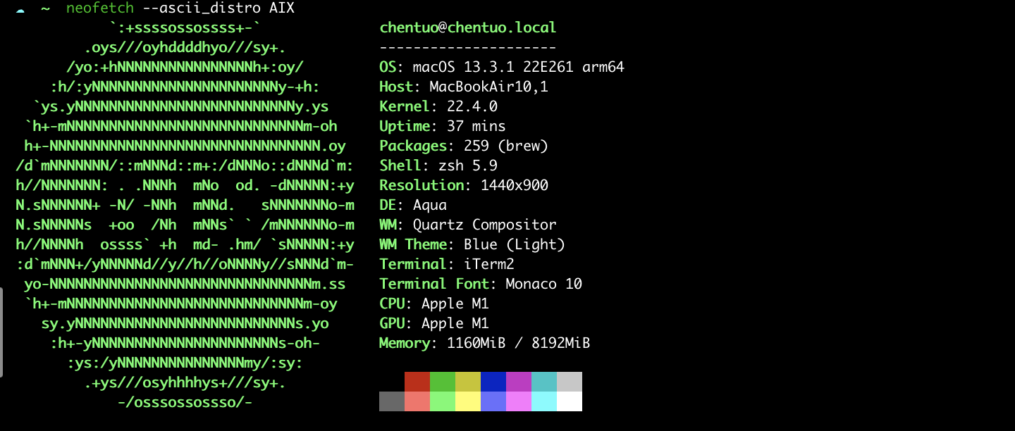The image size is (1015, 431).
Task: Select the dark blue color swatch
Action: (x=493, y=382)
